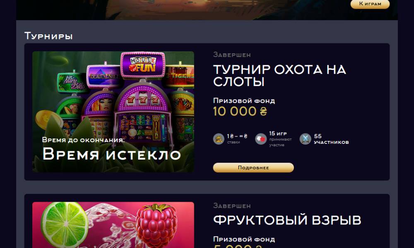Click the House of Fun slot sign
414x248 pixels.
[x=143, y=65]
